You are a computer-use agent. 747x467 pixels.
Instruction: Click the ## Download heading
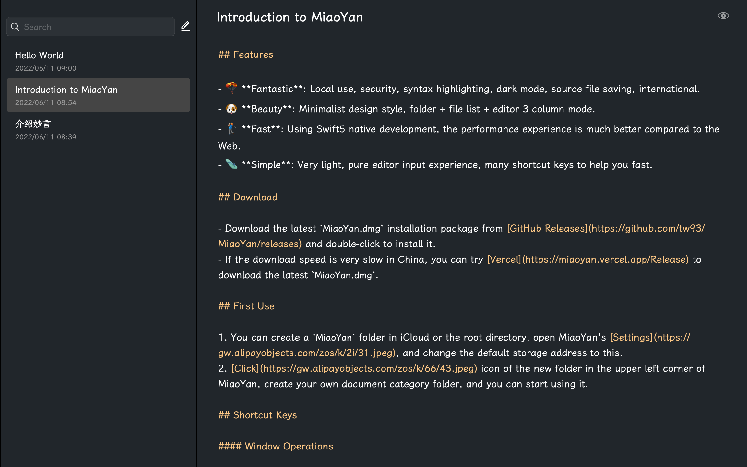tap(248, 197)
